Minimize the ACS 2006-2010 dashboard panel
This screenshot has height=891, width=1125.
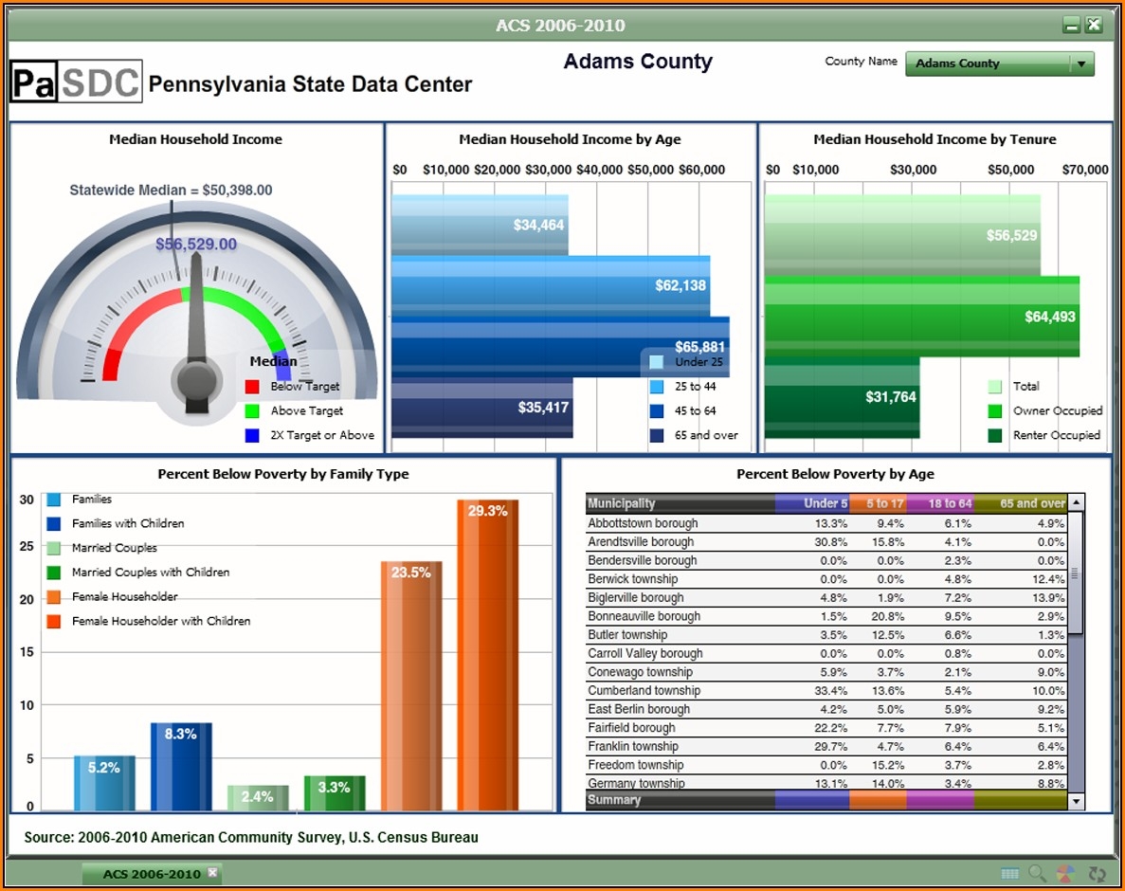(x=1072, y=26)
